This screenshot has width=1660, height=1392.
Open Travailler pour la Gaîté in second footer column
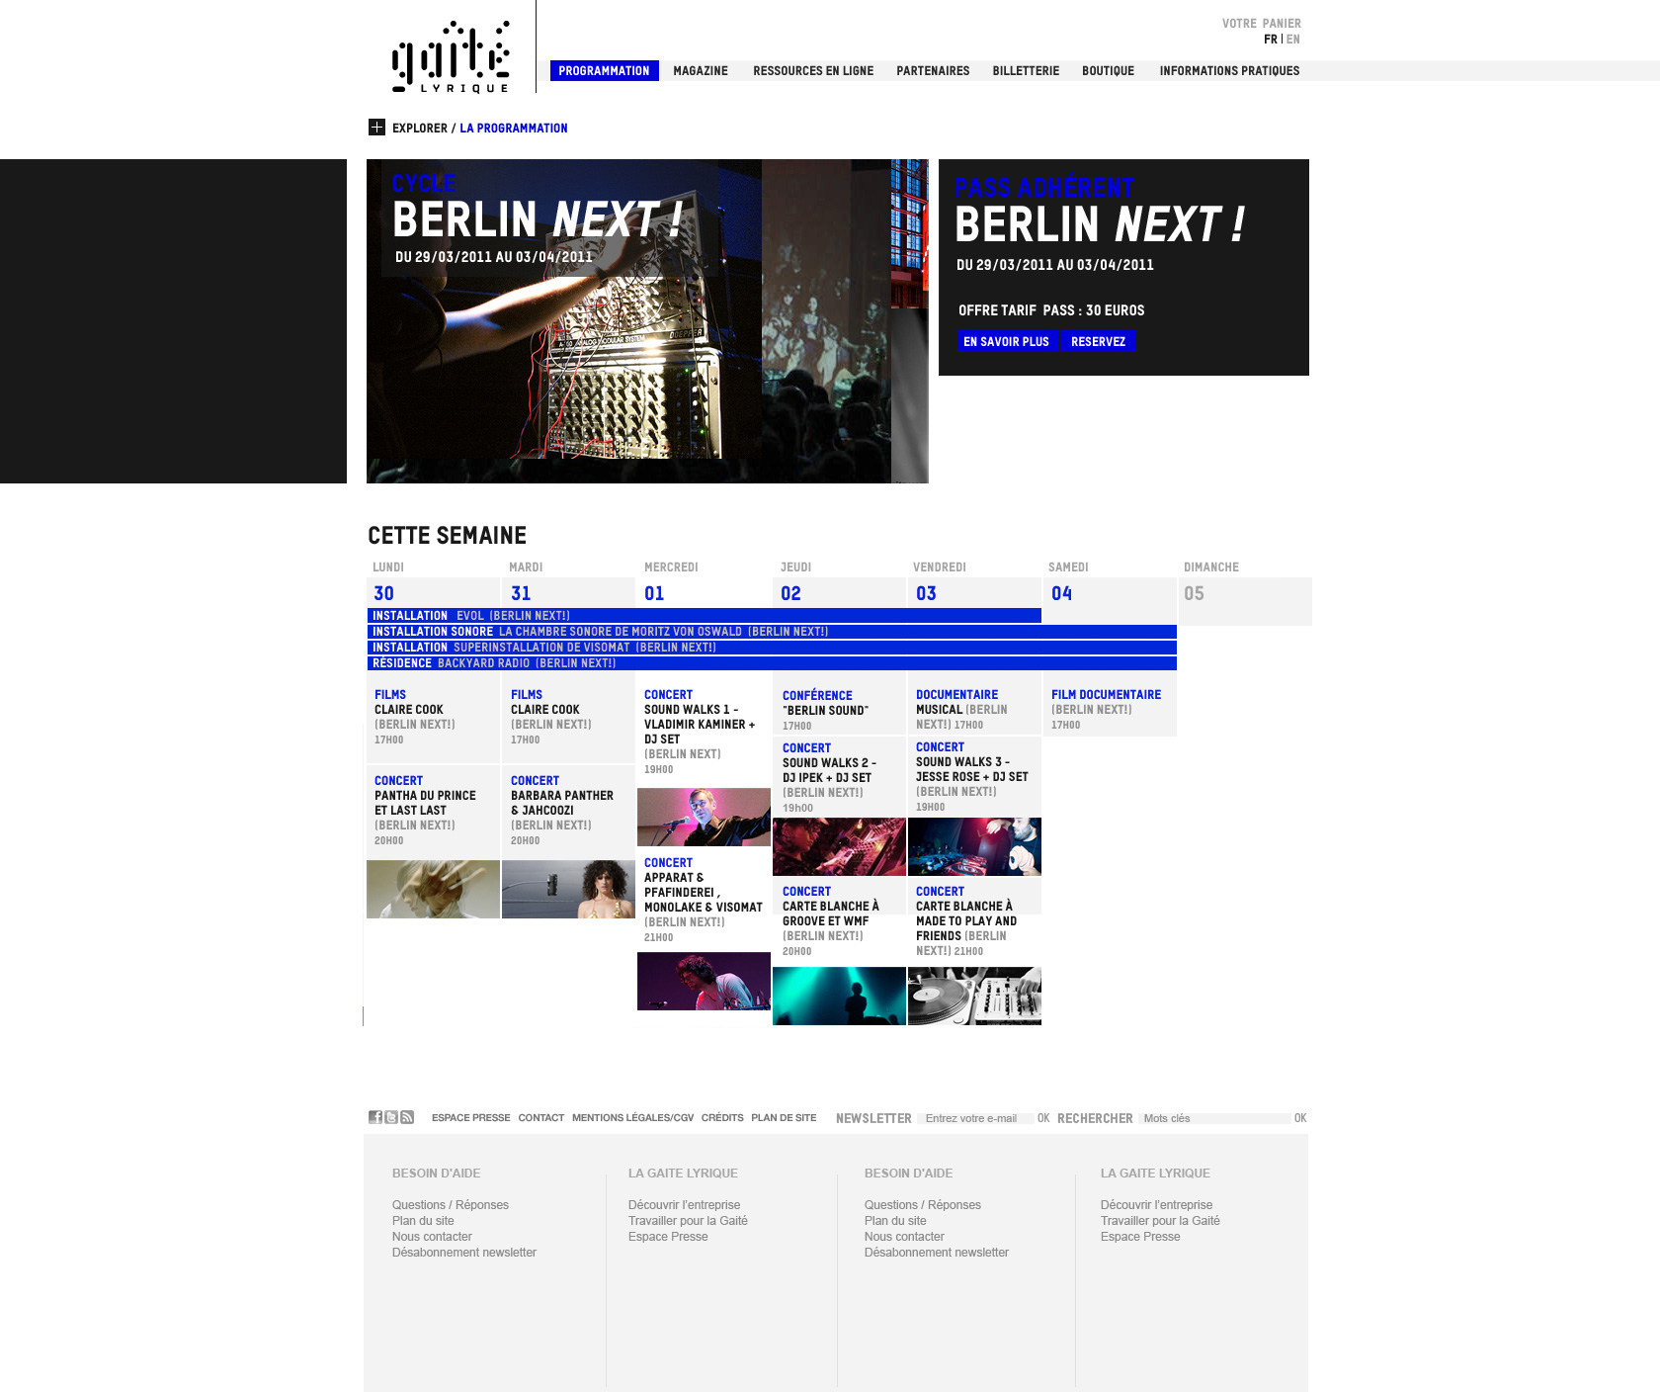tap(688, 1221)
